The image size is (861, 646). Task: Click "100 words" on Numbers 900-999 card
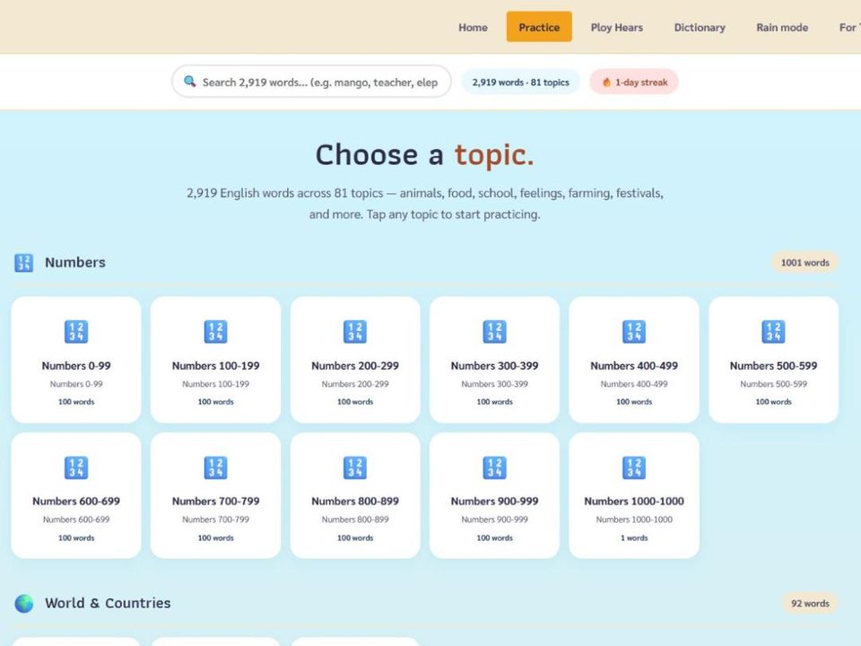click(494, 537)
